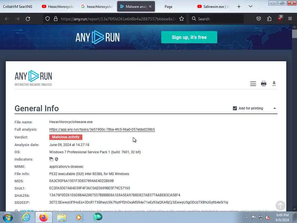This screenshot has height=223, width=297.
Task: Open the report sections list icon
Action: click(253, 84)
